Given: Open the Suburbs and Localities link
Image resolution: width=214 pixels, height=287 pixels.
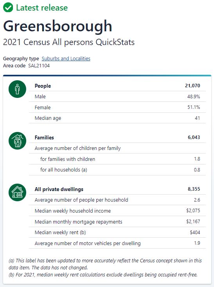Looking at the screenshot, I should [x=66, y=59].
